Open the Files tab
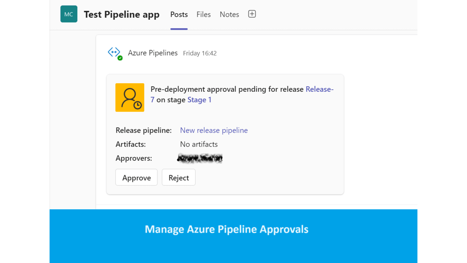467x263 pixels. (203, 14)
